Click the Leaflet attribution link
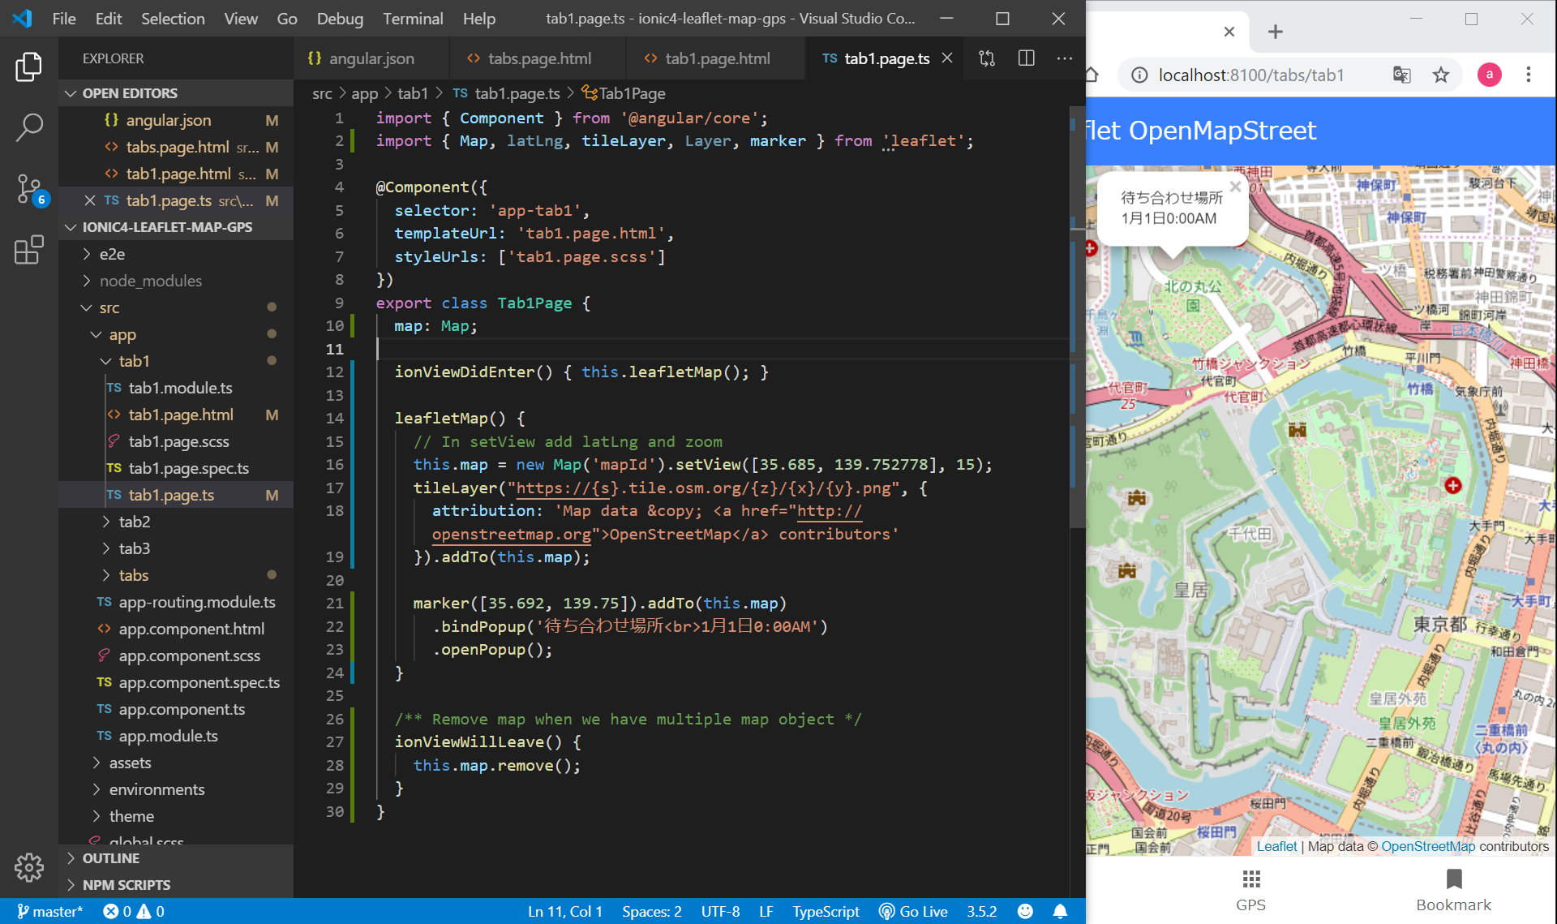 1276,846
